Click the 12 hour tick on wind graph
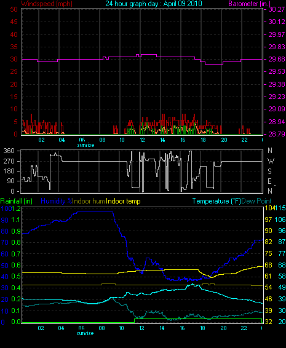This screenshot has height=348, width=286. click(x=142, y=140)
